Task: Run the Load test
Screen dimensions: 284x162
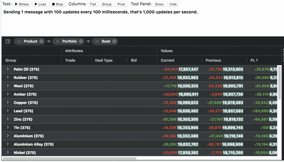Action: coord(40,4)
